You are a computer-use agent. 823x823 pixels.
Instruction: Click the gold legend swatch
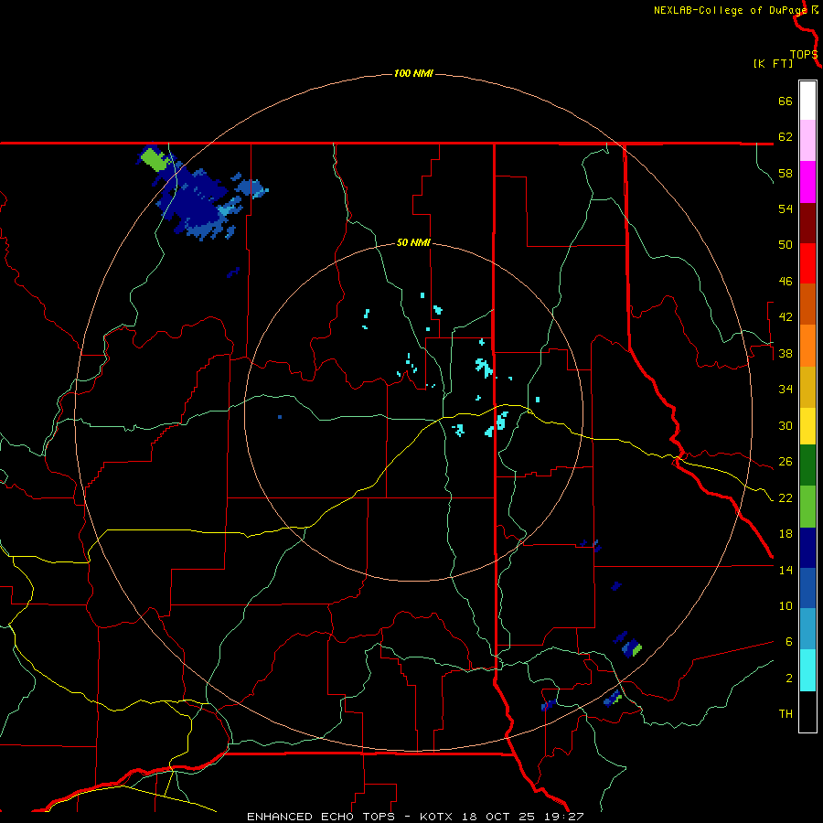tap(807, 388)
